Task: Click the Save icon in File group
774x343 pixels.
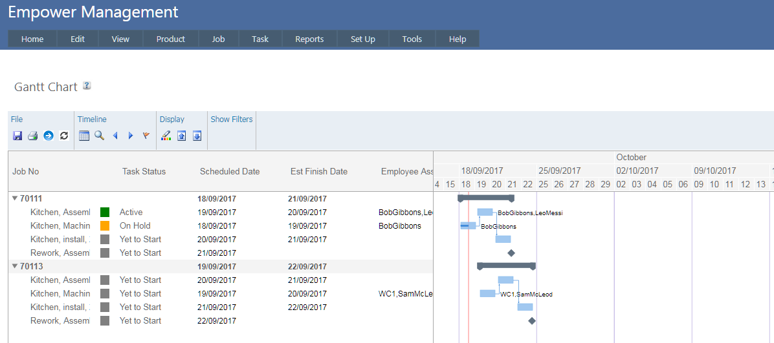Action: [x=17, y=136]
